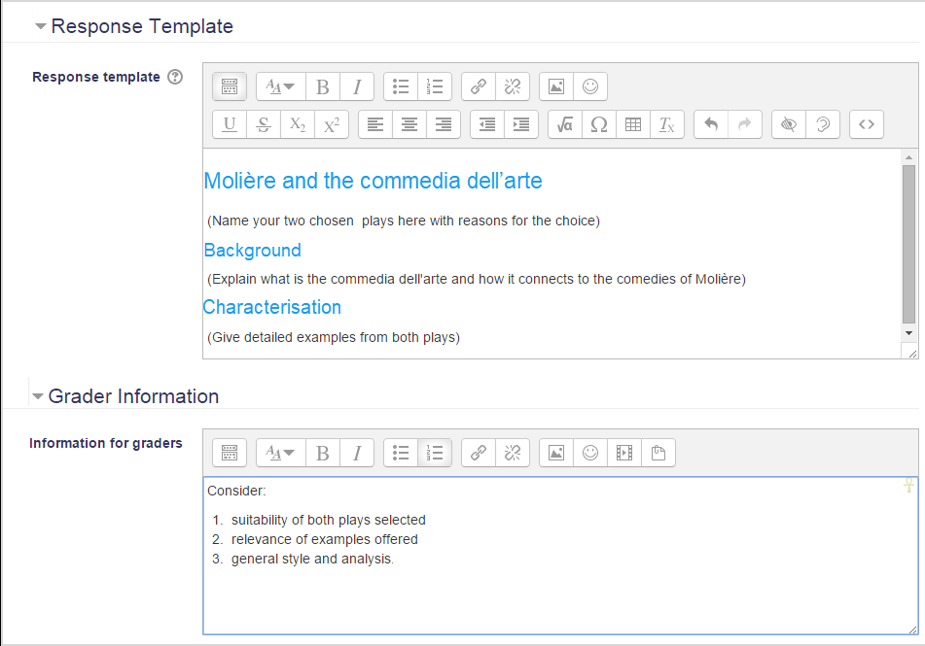Clear formatting in Response template editor

tap(667, 124)
